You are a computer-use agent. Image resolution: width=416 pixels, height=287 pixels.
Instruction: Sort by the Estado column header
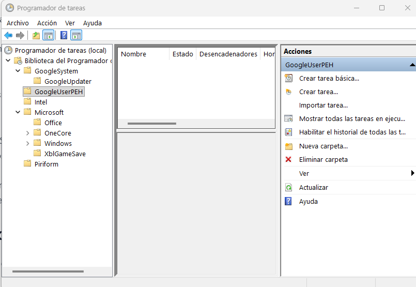point(182,54)
